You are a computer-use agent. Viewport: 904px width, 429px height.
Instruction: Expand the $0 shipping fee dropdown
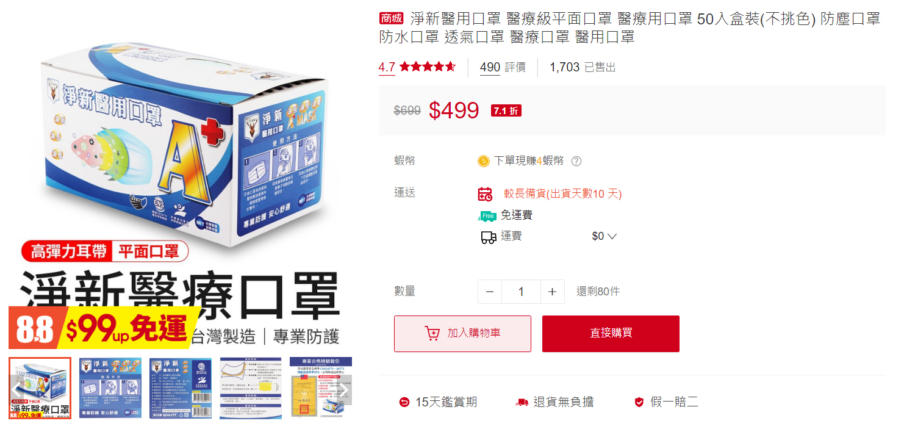(x=604, y=236)
